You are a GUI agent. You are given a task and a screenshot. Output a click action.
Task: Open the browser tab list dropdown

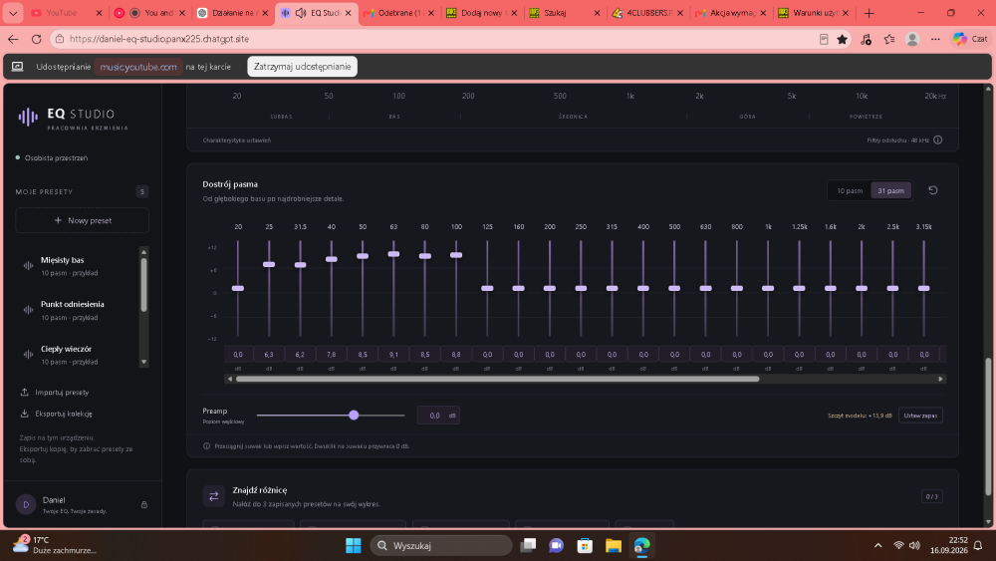point(13,13)
